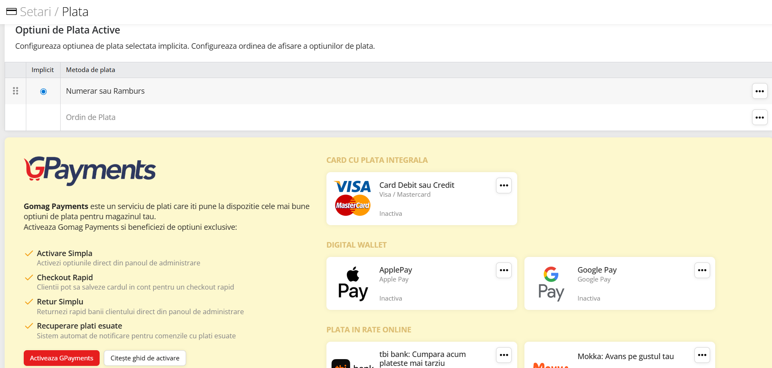Click the checkmark beside Retur Simplu

[x=29, y=302]
